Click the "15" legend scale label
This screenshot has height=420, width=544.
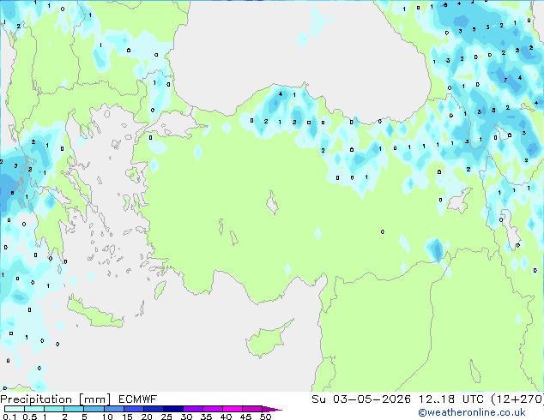127,417
